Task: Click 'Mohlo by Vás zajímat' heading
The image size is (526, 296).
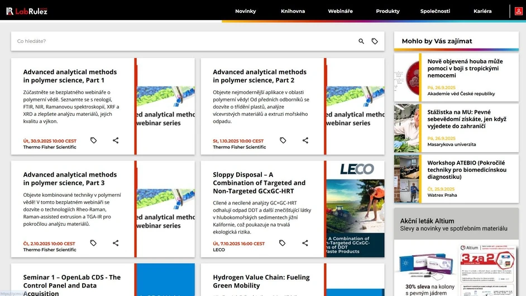Action: pyautogui.click(x=437, y=41)
